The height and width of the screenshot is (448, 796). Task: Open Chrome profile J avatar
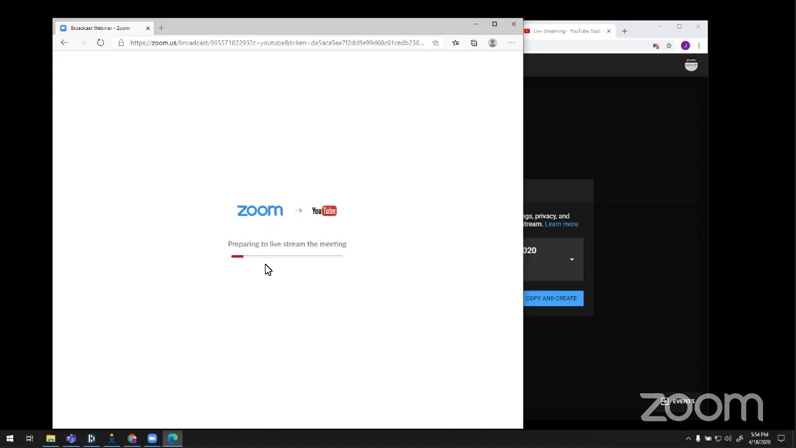pos(685,45)
